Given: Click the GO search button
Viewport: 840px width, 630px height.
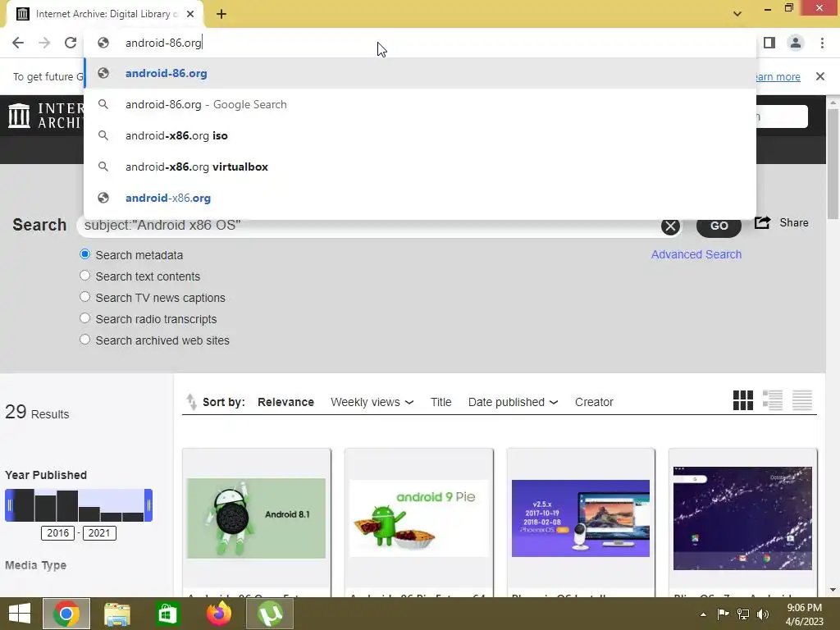Looking at the screenshot, I should click(x=719, y=226).
